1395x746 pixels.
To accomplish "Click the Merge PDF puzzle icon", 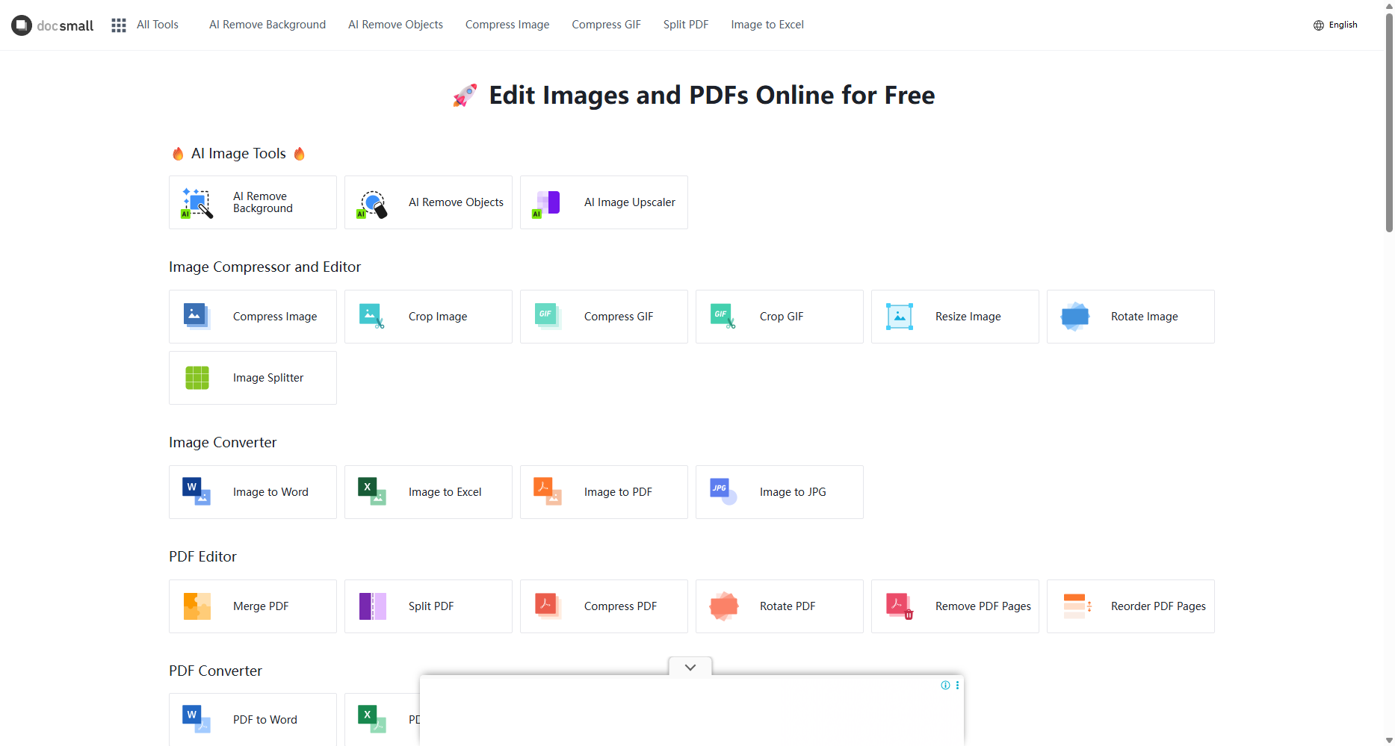I will click(197, 606).
